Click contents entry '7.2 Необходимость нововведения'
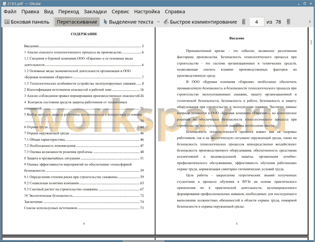This screenshot has width=315, height=242. point(84,146)
